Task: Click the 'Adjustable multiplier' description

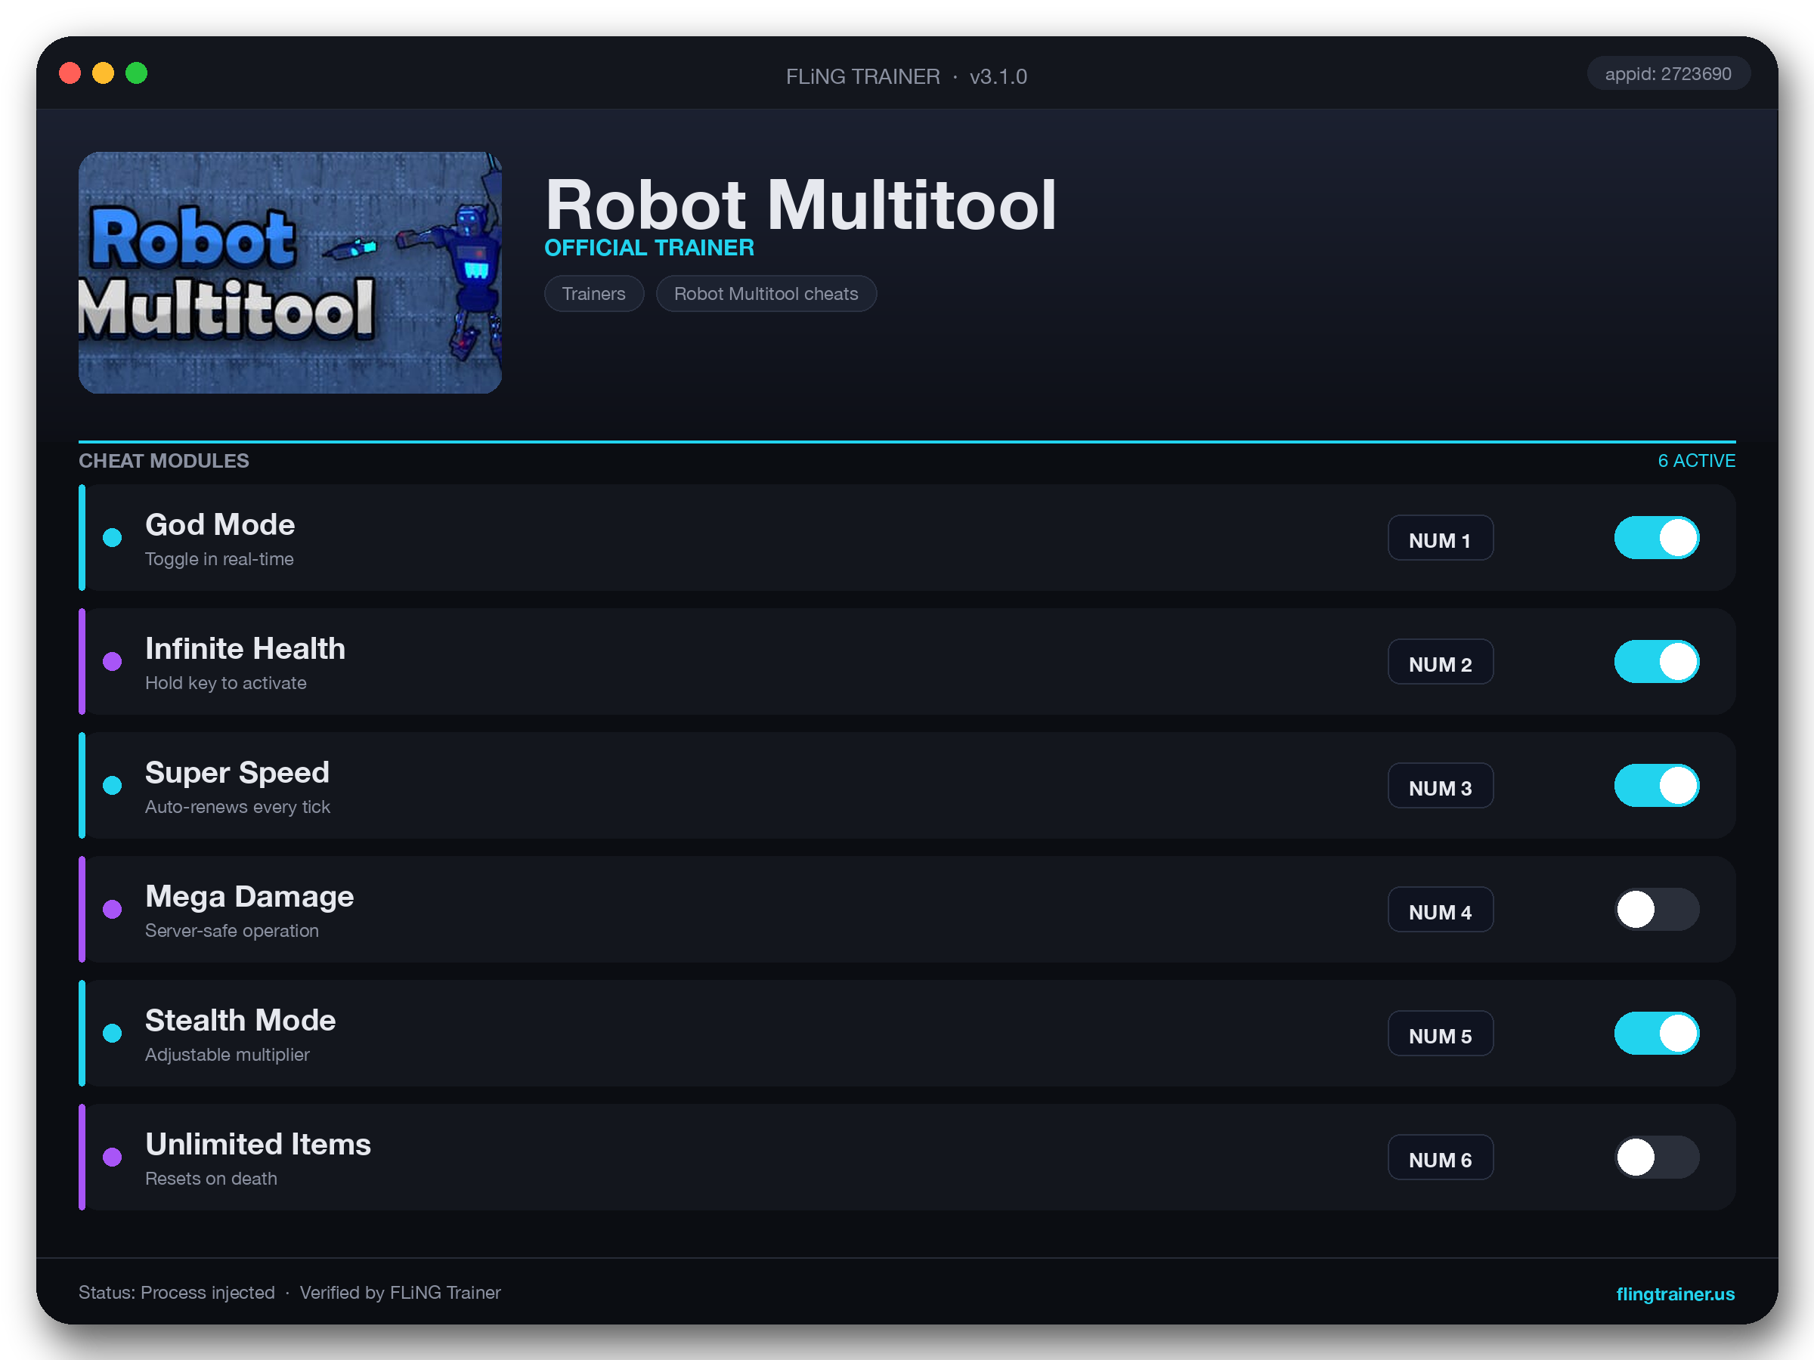Action: (x=228, y=1054)
